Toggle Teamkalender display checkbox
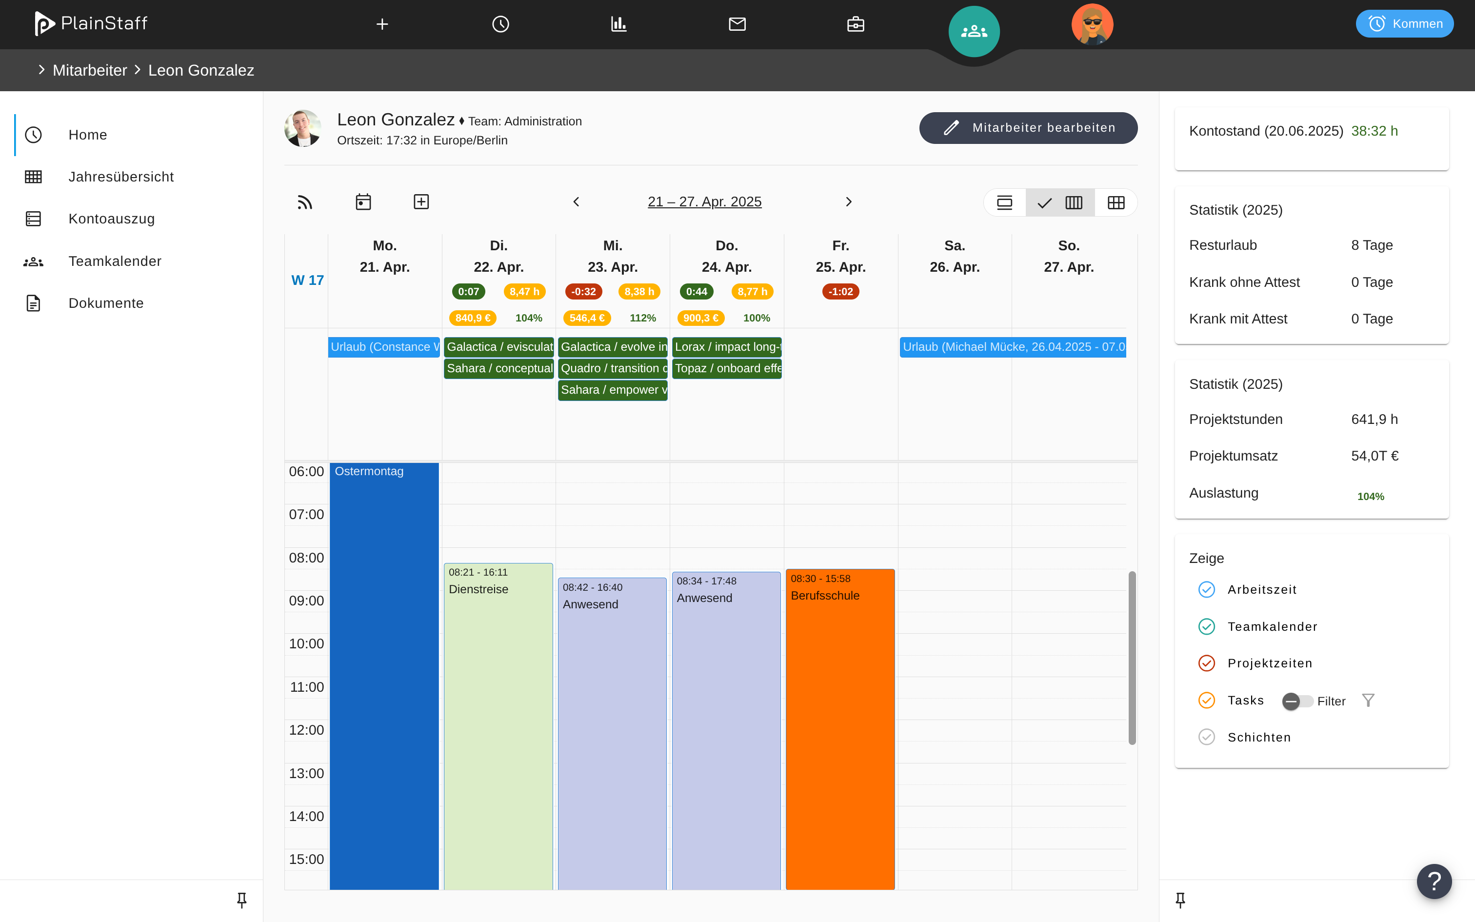1475x922 pixels. coord(1206,627)
